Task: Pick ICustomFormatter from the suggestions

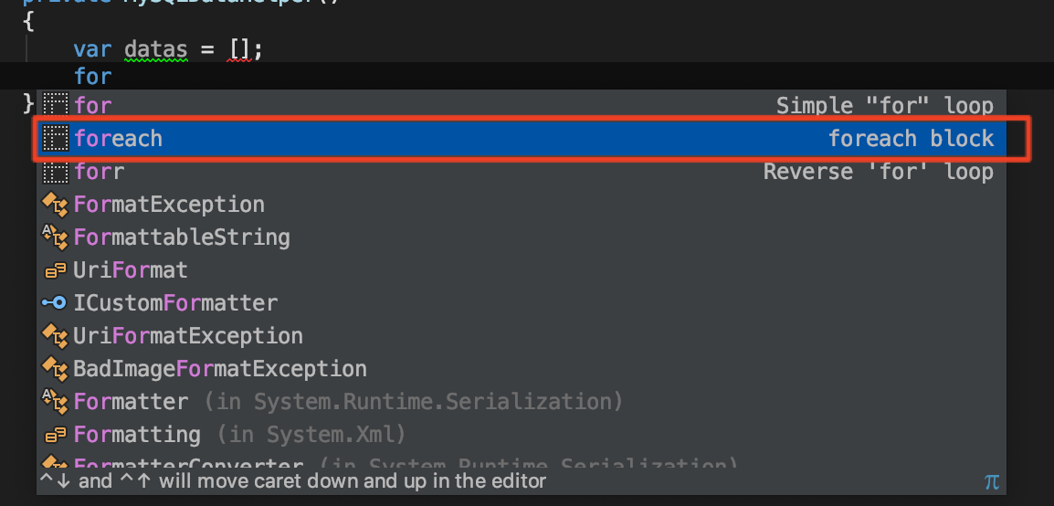Action: (175, 302)
